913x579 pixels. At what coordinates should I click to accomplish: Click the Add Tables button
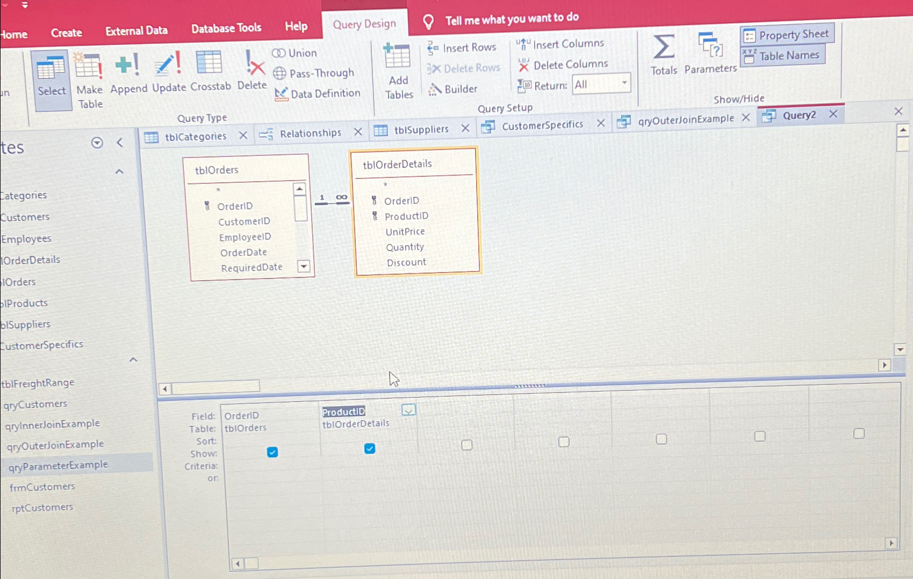point(398,70)
